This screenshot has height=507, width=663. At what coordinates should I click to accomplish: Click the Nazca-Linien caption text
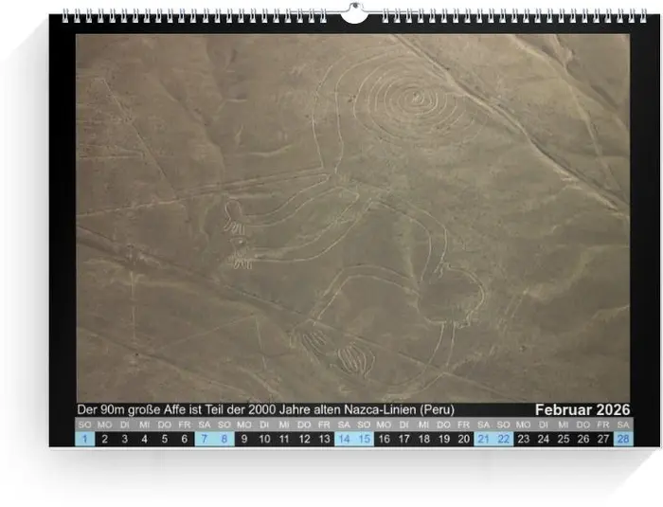click(265, 409)
